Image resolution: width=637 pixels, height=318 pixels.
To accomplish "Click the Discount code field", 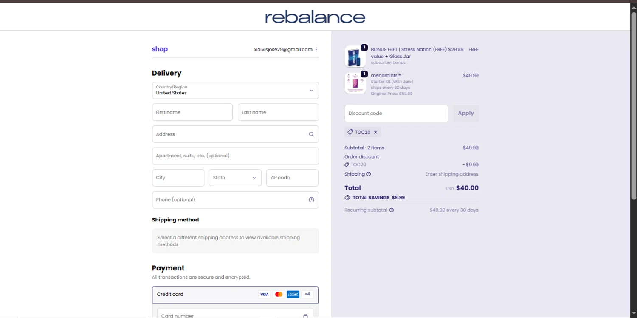I will coord(396,114).
